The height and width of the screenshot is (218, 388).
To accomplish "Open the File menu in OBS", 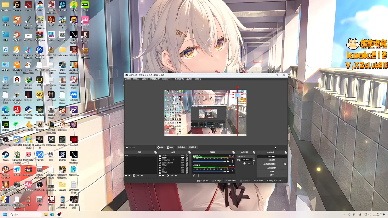I will click(x=128, y=79).
